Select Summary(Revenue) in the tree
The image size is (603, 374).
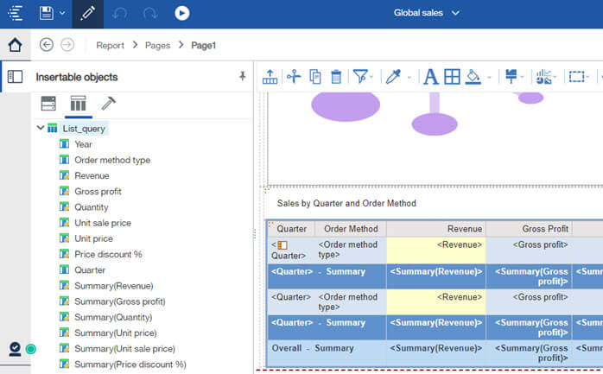[114, 286]
